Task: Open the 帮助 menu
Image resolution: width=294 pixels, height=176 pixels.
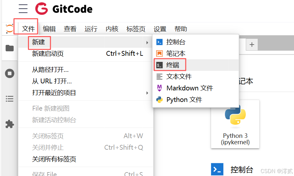Action: pos(181,29)
